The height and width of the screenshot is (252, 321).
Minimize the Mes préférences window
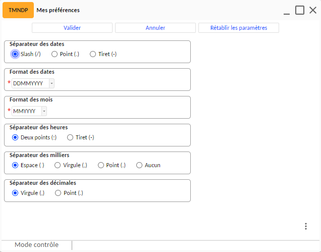pos(287,10)
